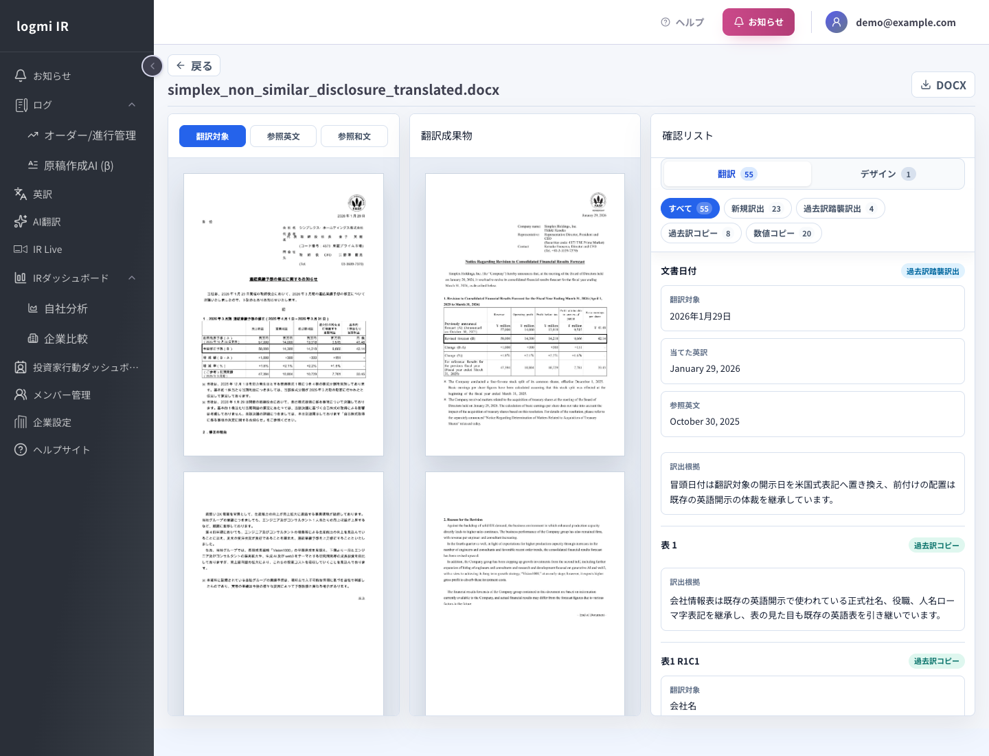This screenshot has height=756, width=989.
Task: Open second page thumbnail of the translated output
Action: pos(525,594)
